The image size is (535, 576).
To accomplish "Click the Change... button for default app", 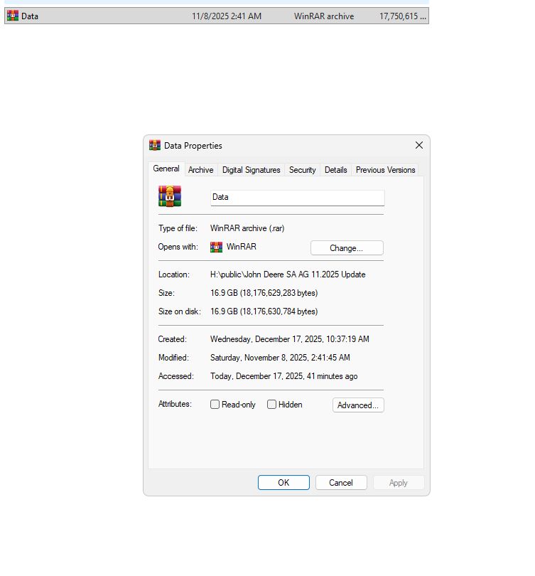I will (x=347, y=248).
